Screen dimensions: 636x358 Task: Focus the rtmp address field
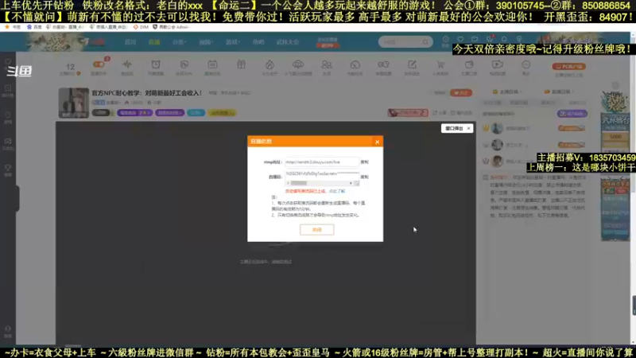click(x=322, y=162)
